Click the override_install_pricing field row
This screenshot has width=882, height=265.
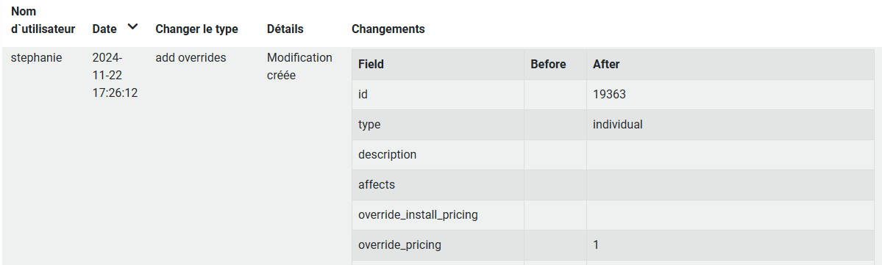pos(613,215)
